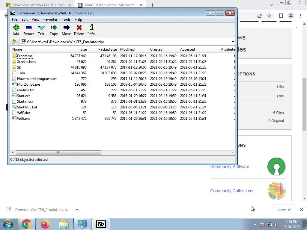
Task: Click the W6E.exe file icon
Action: [x=14, y=118]
